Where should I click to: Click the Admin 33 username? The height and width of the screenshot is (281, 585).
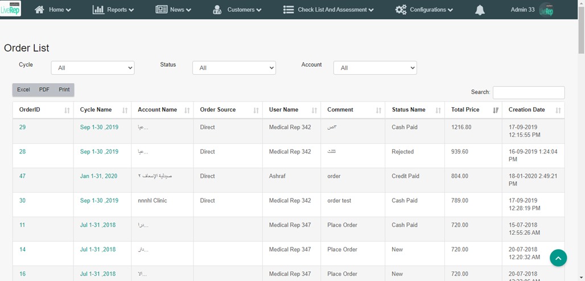523,10
